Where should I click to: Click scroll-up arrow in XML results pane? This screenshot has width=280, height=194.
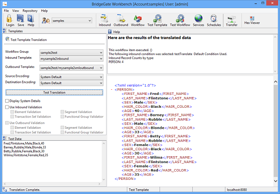pos(275,82)
